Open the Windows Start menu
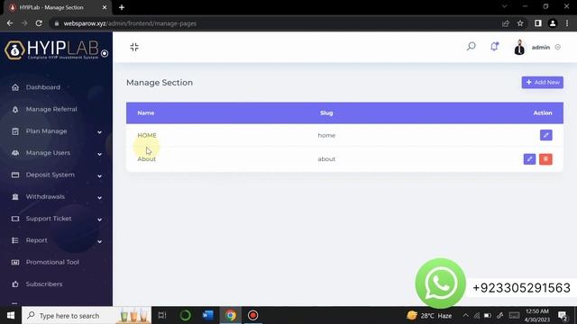This screenshot has width=577, height=324. pyautogui.click(x=11, y=316)
